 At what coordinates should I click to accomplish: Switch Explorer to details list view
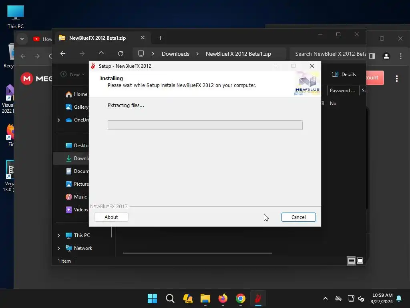pos(351,261)
